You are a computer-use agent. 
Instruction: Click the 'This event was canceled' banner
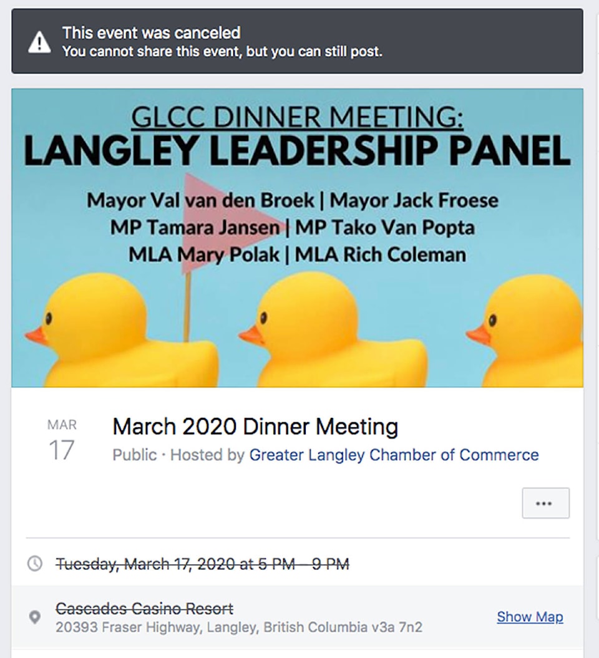pyautogui.click(x=297, y=41)
